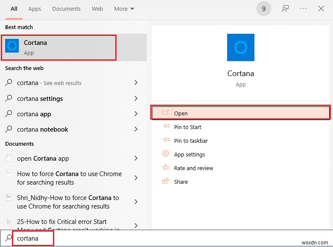
Task: Click the Share arrow icon
Action: point(166,182)
